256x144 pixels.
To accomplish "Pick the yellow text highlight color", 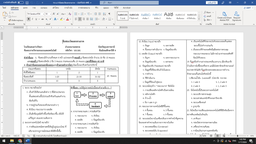I will pyautogui.click(x=61, y=19).
